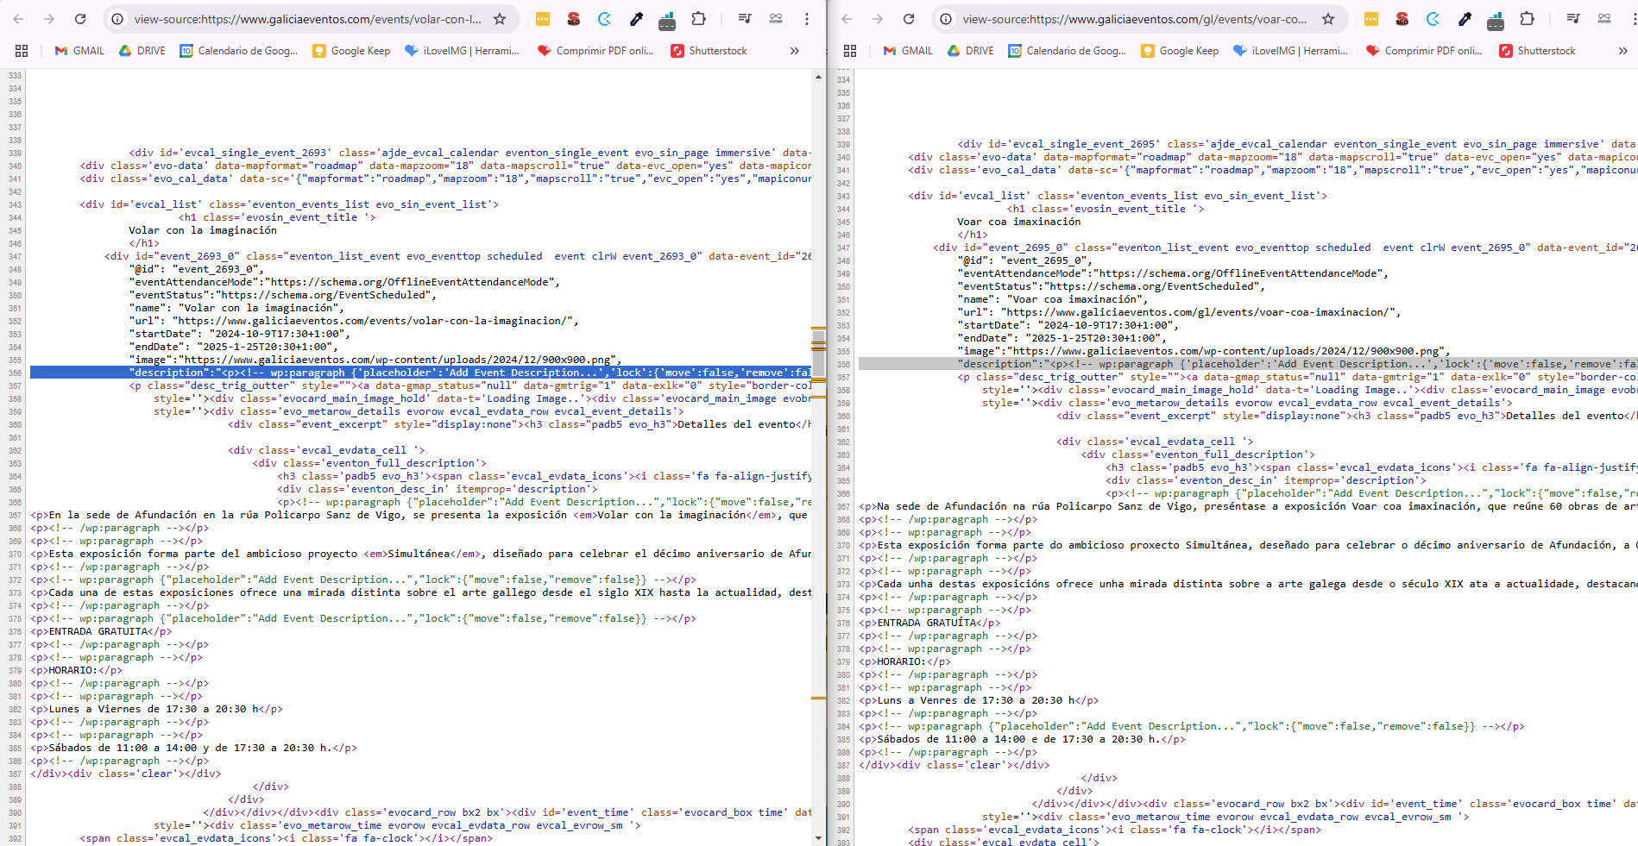The width and height of the screenshot is (1638, 846).
Task: Open the green chart extension in left window
Action: [x=667, y=21]
